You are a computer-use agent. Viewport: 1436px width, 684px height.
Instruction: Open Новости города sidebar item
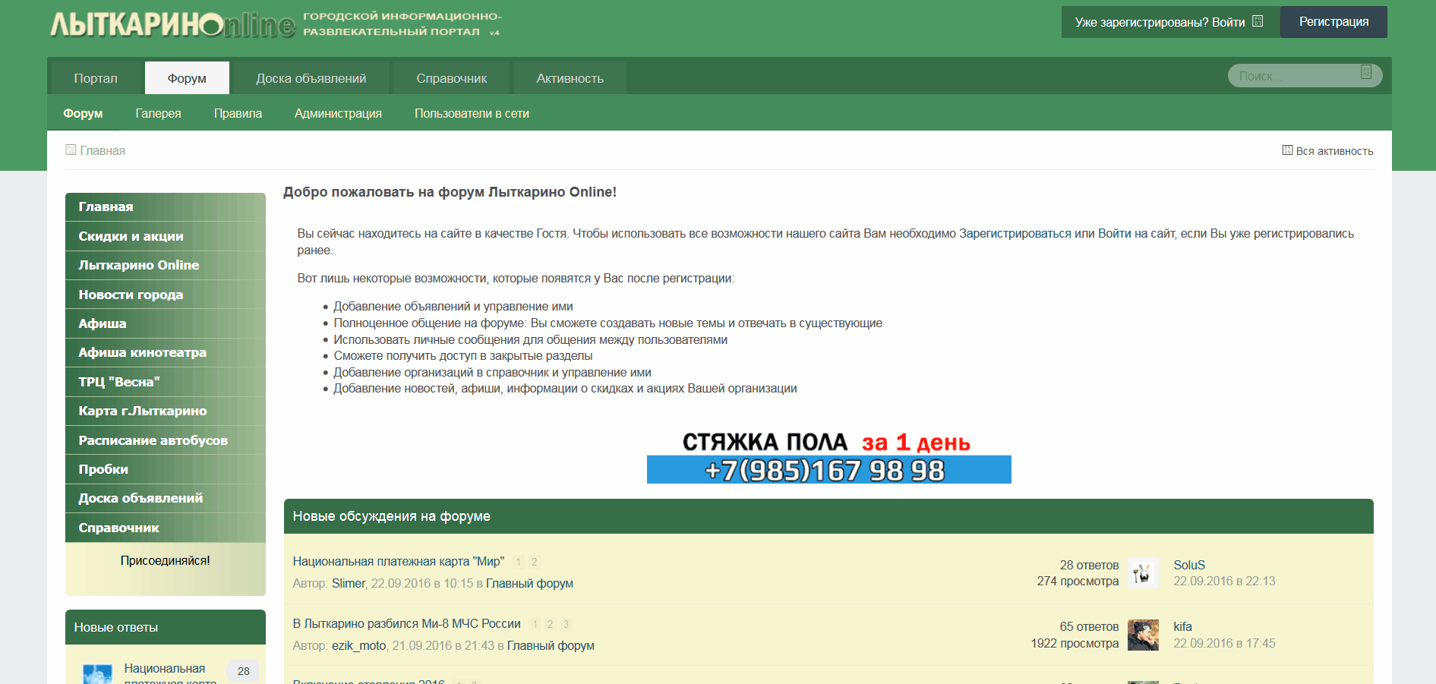166,295
